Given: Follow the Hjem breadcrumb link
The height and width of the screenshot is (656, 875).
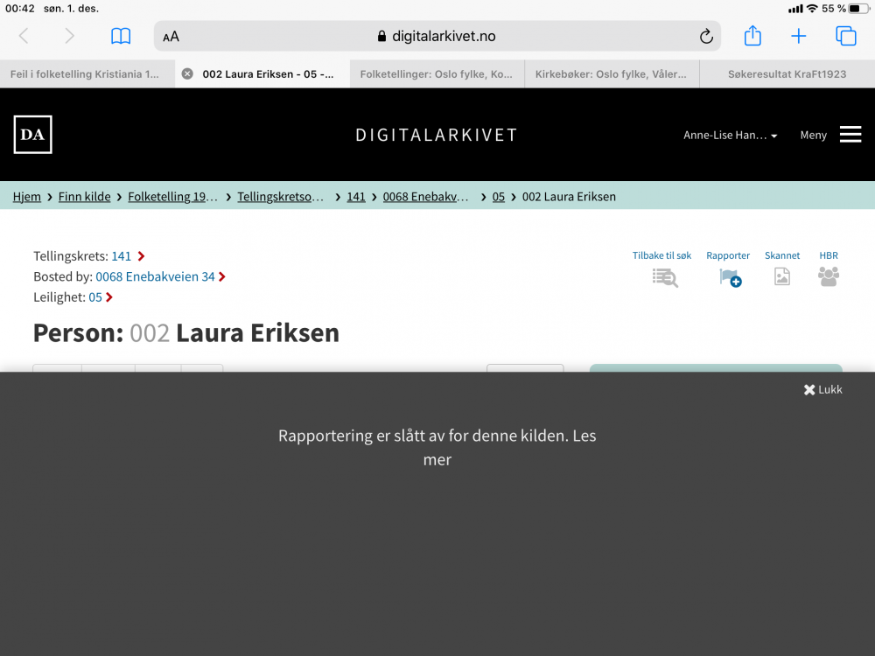Looking at the screenshot, I should [x=26, y=196].
